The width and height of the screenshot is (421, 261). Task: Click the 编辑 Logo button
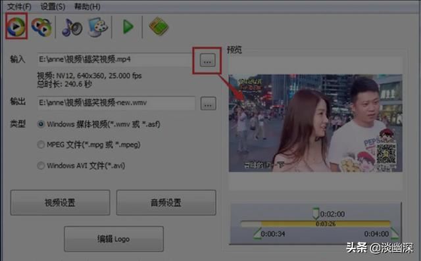(x=114, y=239)
